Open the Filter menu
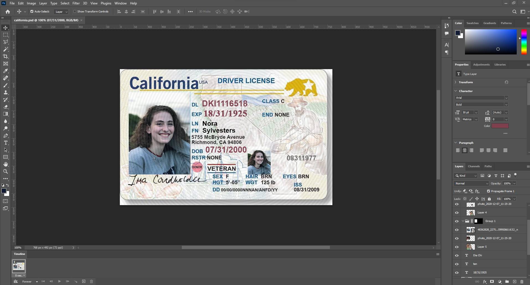530x285 pixels. 76,3
